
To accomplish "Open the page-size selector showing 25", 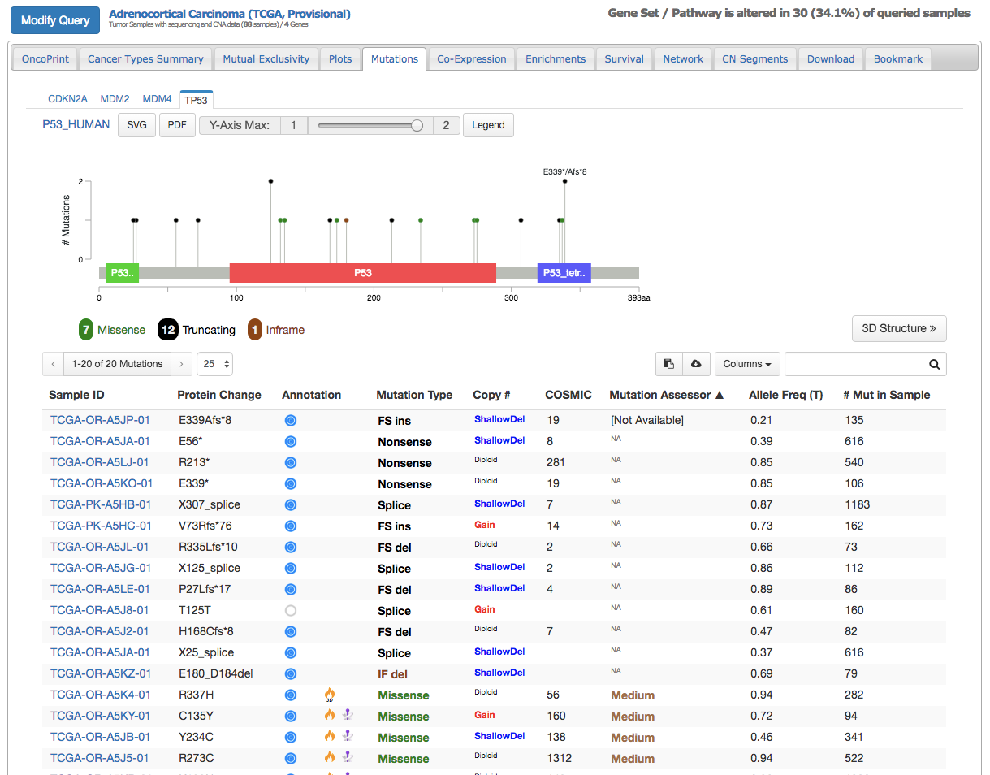I will 214,363.
